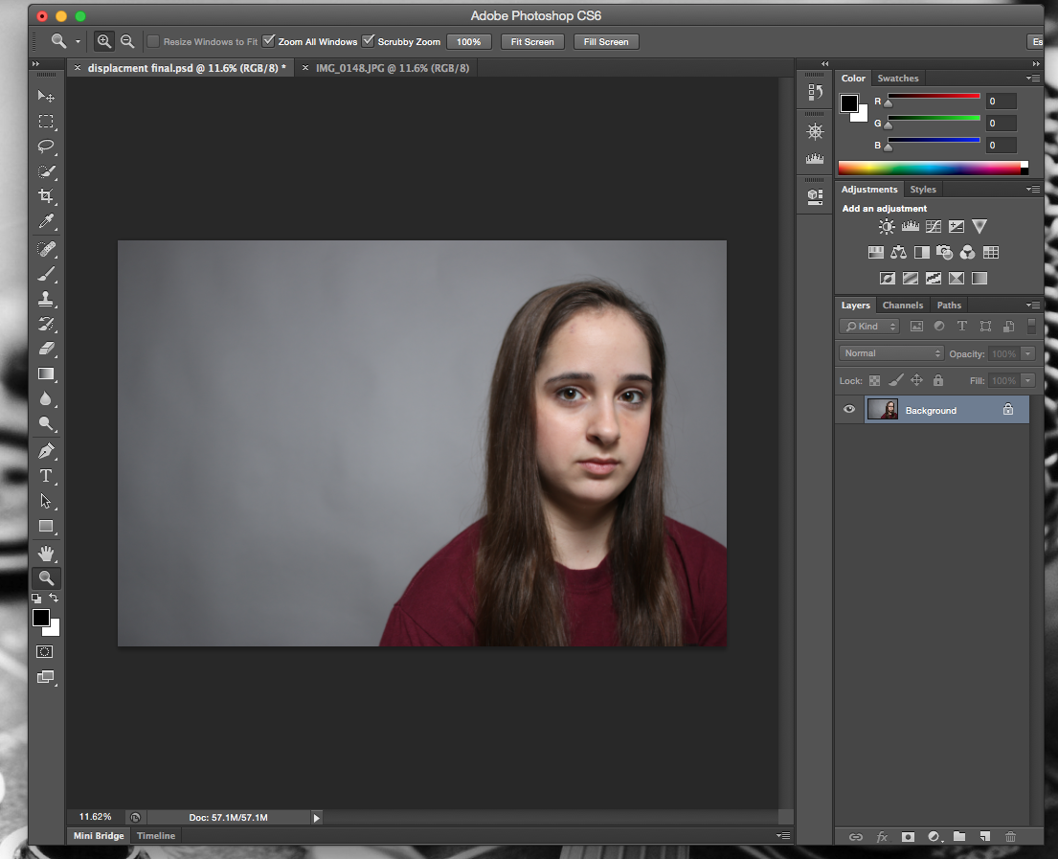
Task: Select the Brush tool
Action: coord(46,274)
